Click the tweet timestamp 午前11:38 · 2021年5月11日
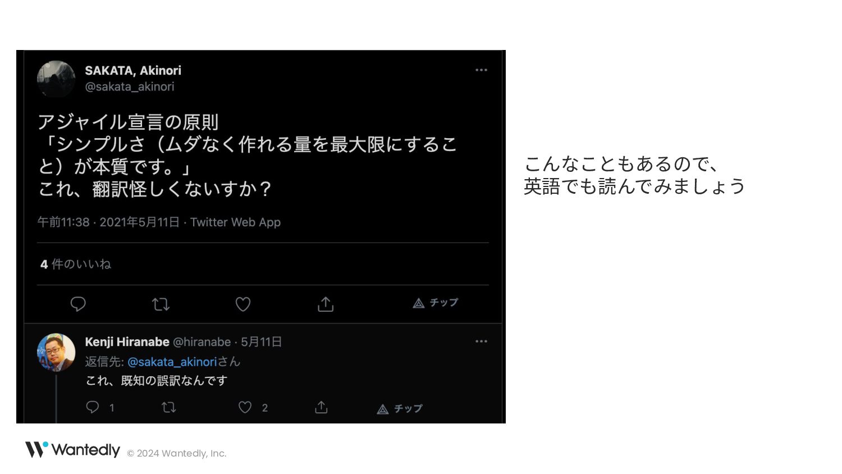 tap(108, 222)
